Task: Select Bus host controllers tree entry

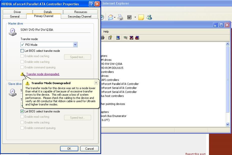Action: coord(112,96)
